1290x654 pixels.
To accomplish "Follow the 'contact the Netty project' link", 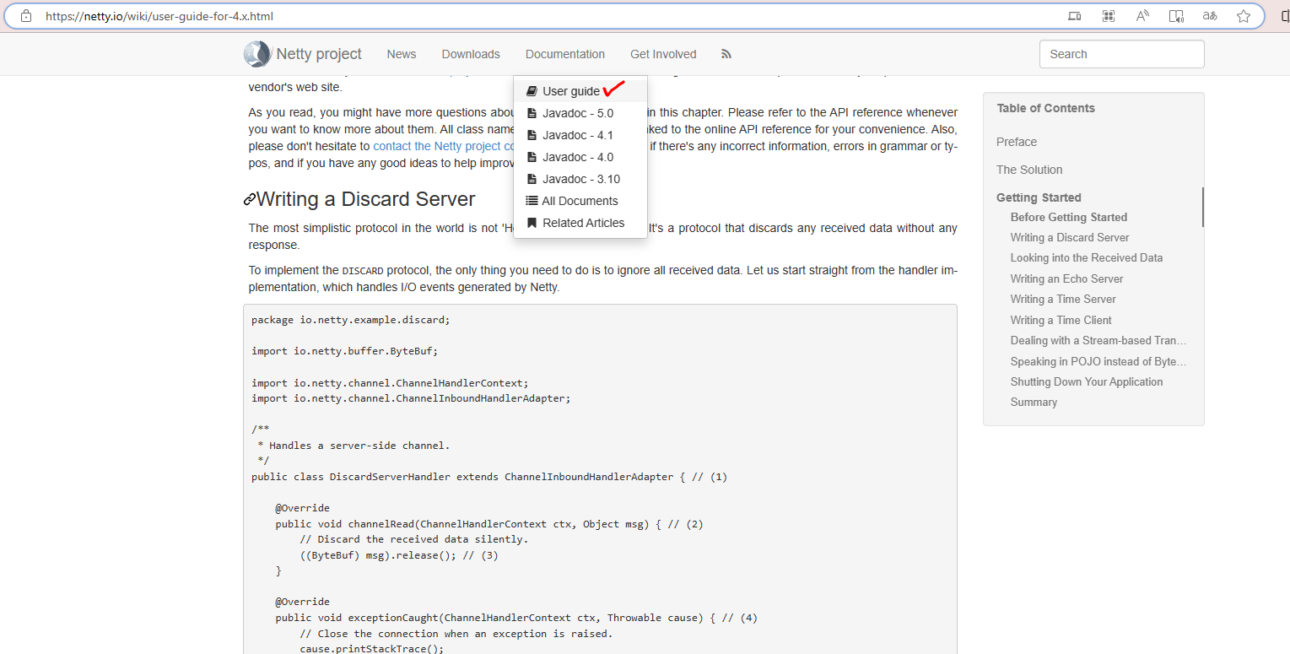I will 444,146.
